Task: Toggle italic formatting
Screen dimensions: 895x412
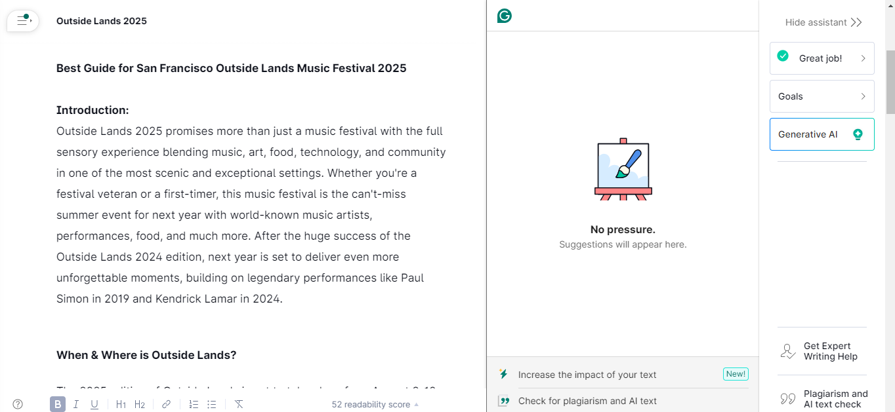Action: (76, 404)
